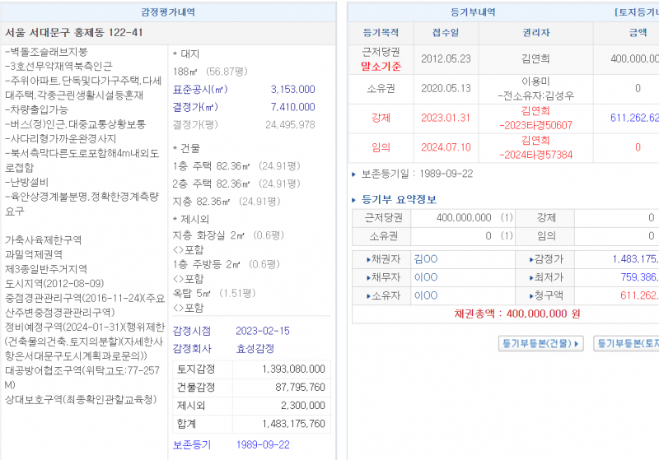Click the -차량출입가능 note line
659x460 pixels.
click(36, 110)
